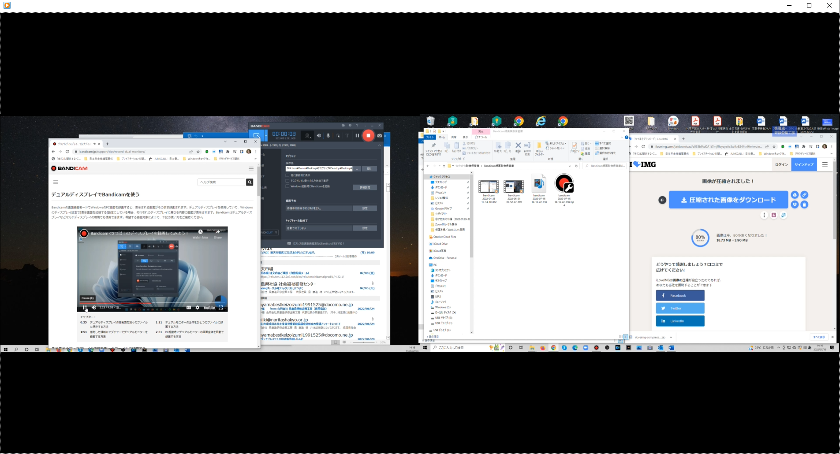Click the 開く button in Bandicam options
840x454 pixels.
pos(369,168)
